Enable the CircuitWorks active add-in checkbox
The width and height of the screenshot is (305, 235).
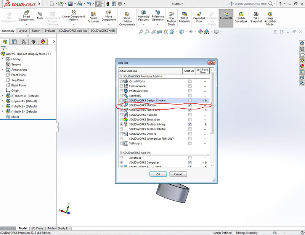click(x=121, y=81)
